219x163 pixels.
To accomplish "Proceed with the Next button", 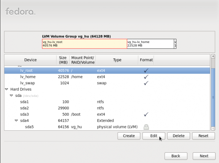I will point(204,156).
